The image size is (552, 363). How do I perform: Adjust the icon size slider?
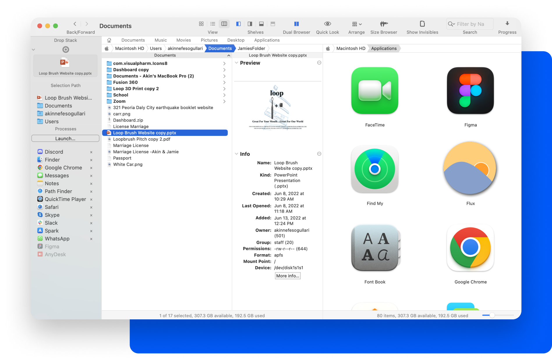point(492,315)
